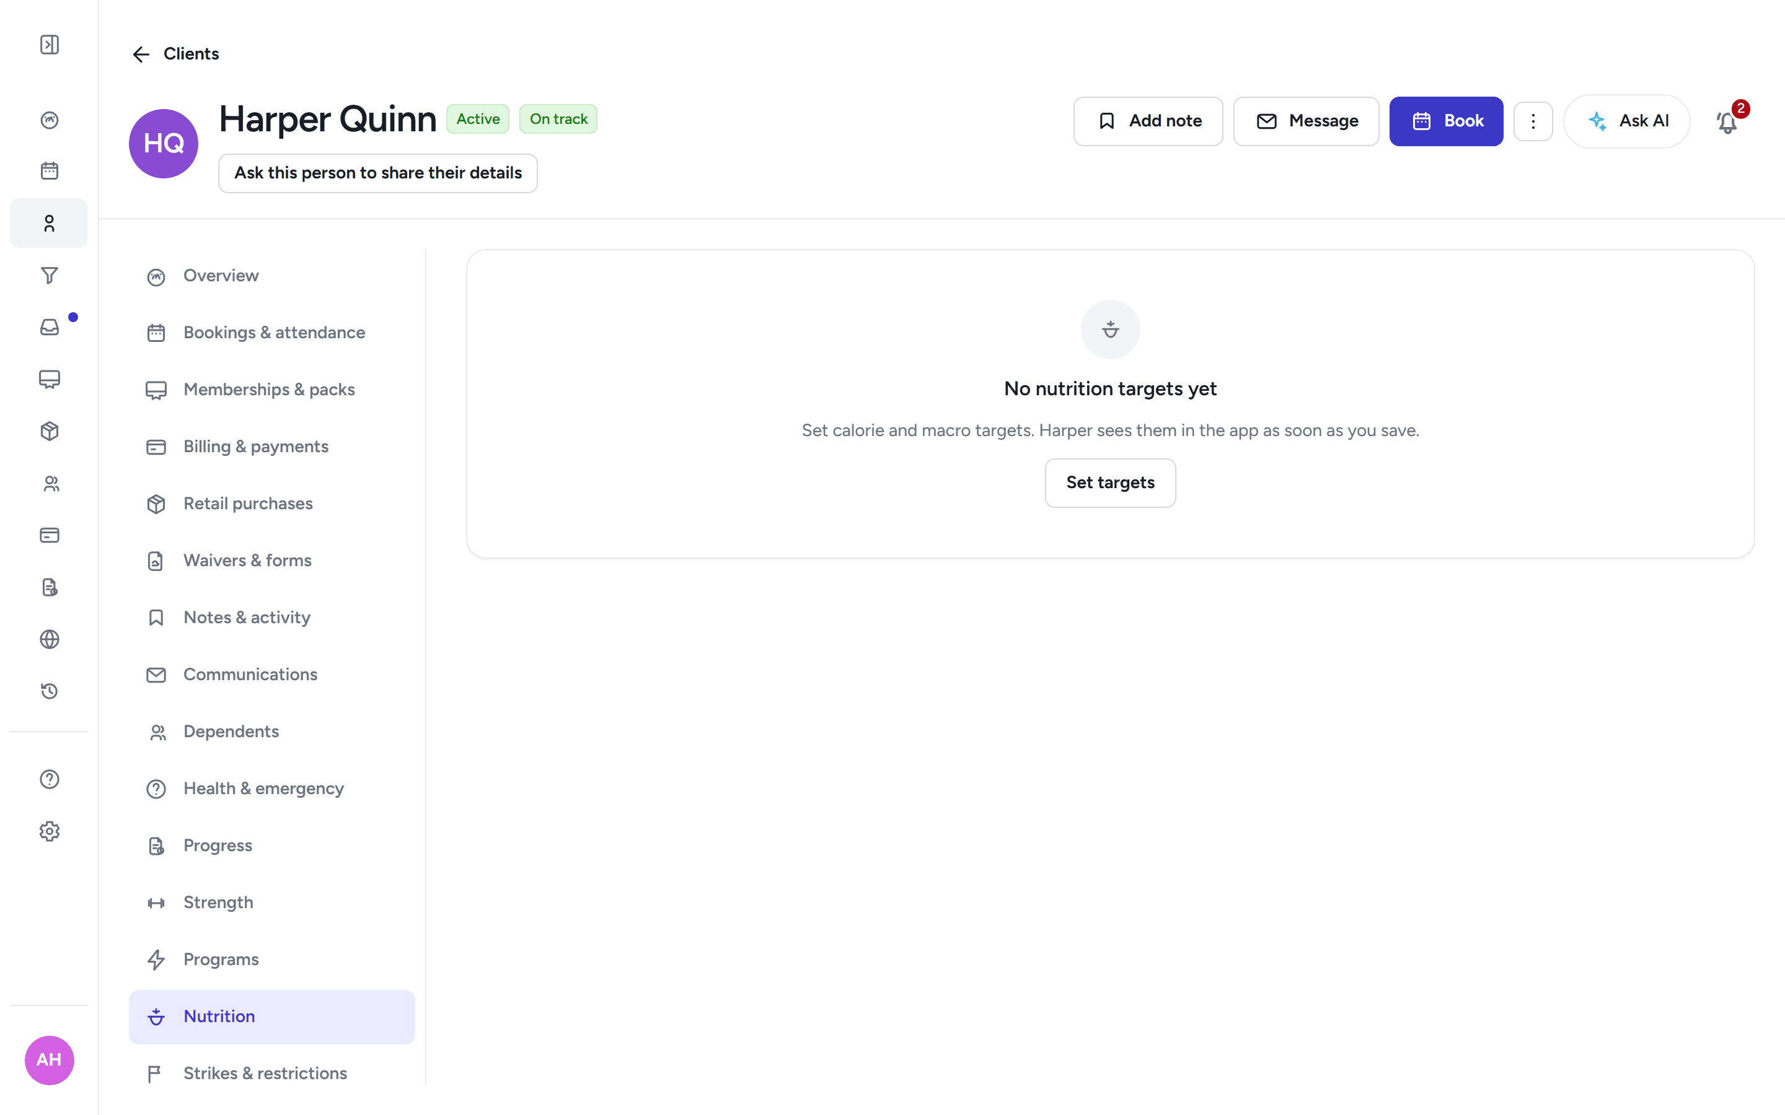Open Progress section
Screen dimensions: 1785x1115
(x=272, y=846)
